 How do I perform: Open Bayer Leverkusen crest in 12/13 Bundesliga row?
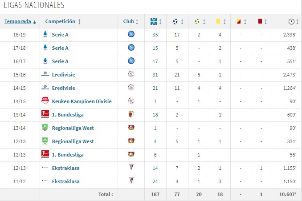tap(131, 154)
